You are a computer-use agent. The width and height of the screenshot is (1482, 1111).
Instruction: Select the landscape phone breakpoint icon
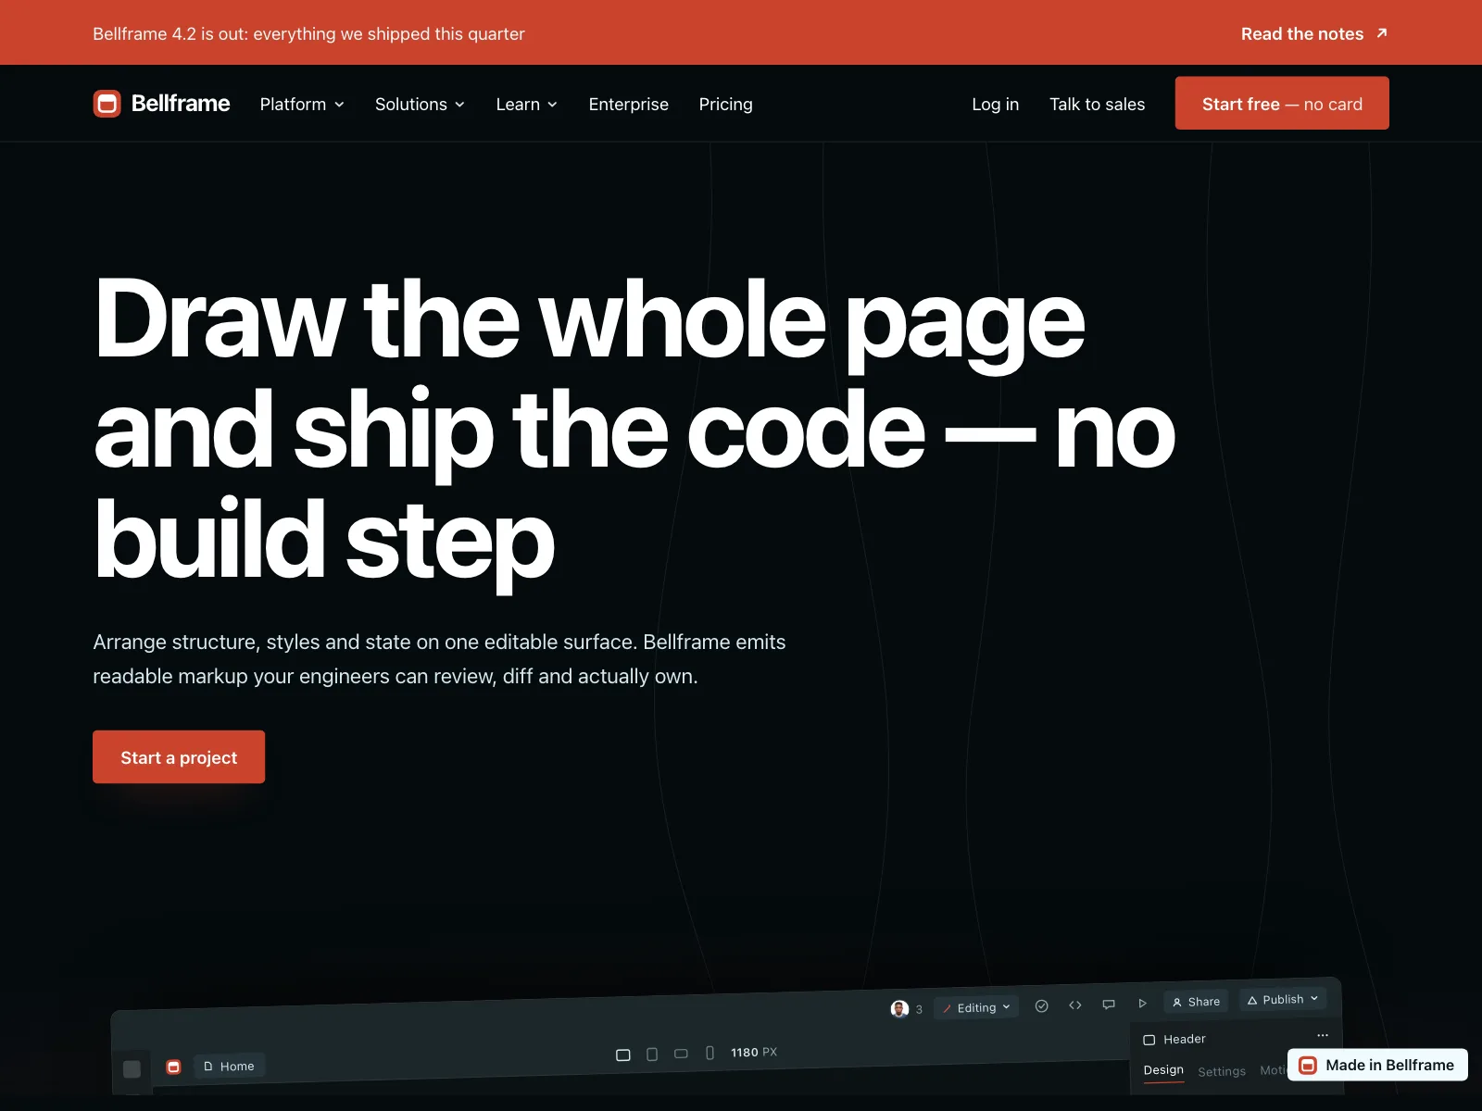click(x=681, y=1054)
